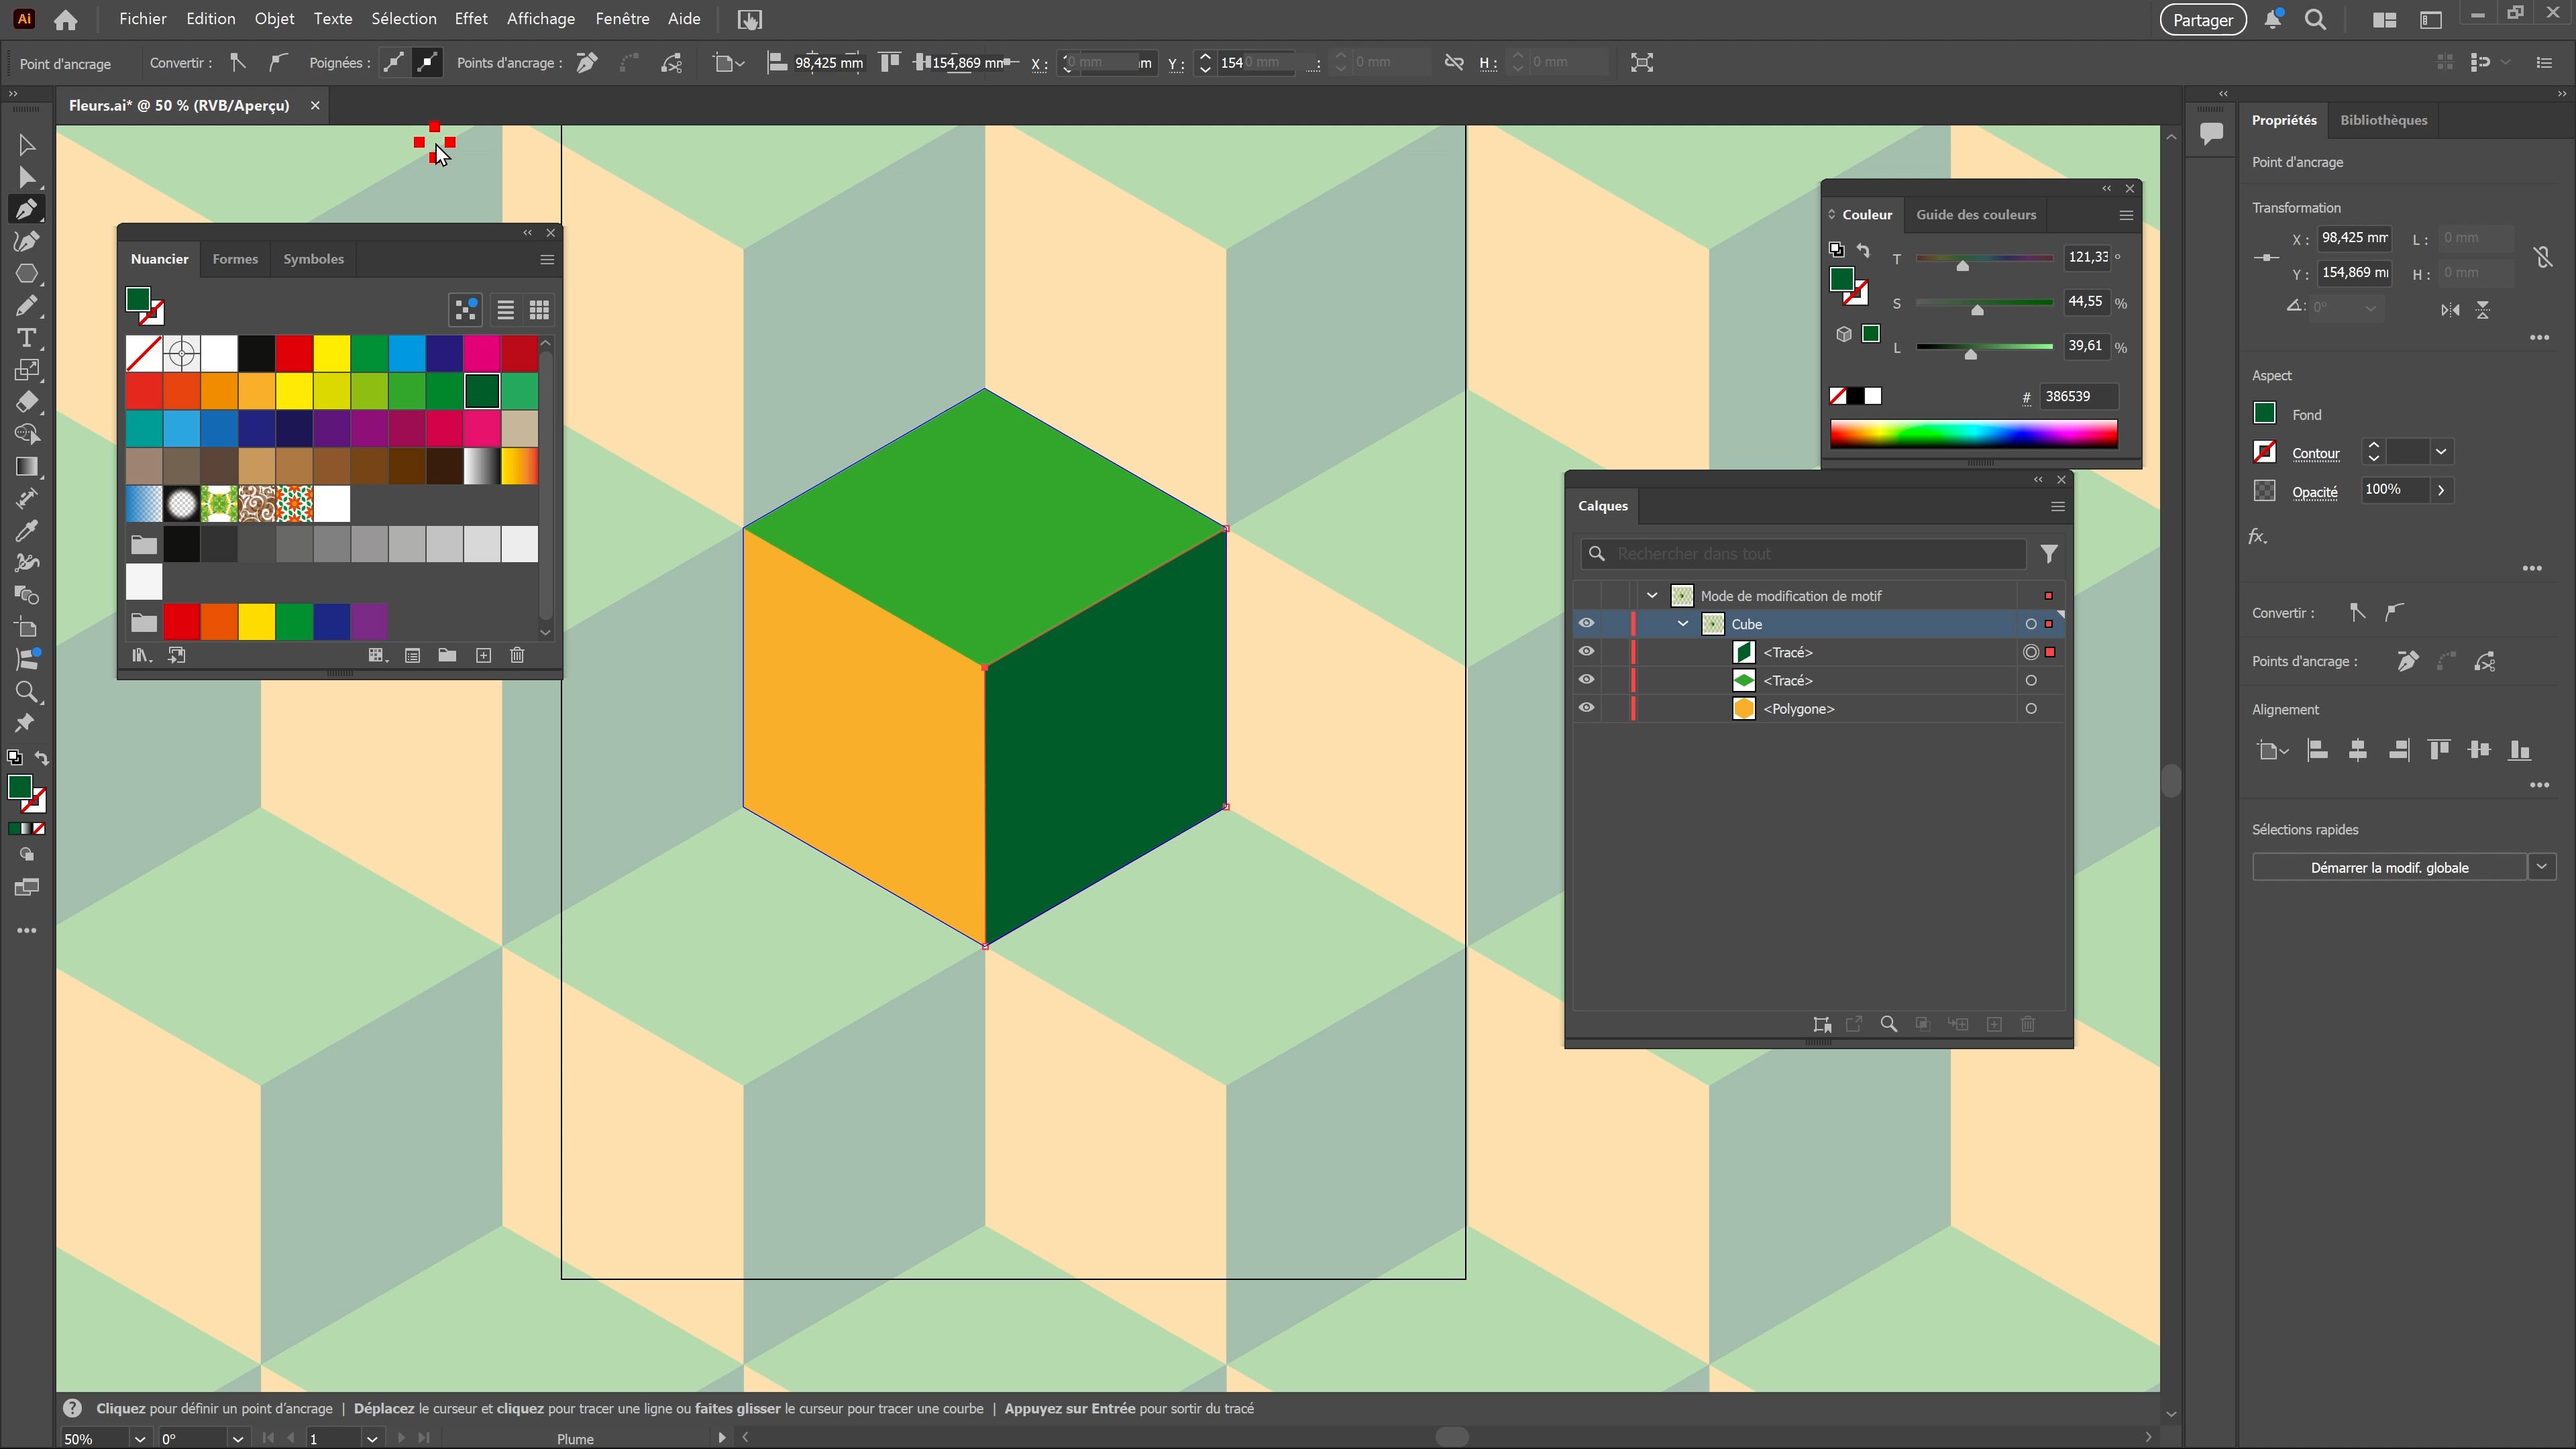Open the search magnifier in top bar
Image resolution: width=2576 pixels, height=1449 pixels.
click(x=2315, y=19)
